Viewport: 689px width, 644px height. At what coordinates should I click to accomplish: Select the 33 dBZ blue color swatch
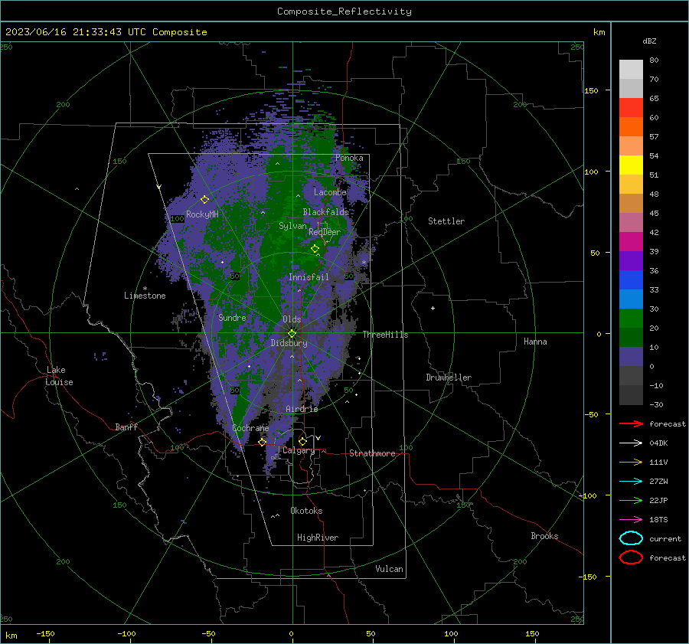[x=631, y=299]
